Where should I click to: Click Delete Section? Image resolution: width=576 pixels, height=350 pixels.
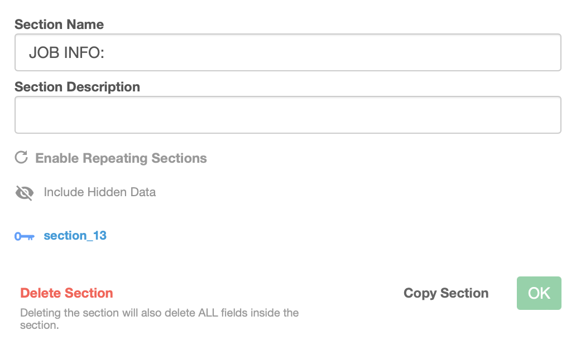point(66,293)
